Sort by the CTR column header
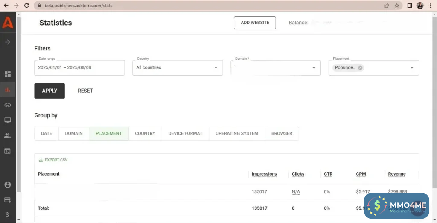The height and width of the screenshot is (223, 437). point(328,174)
